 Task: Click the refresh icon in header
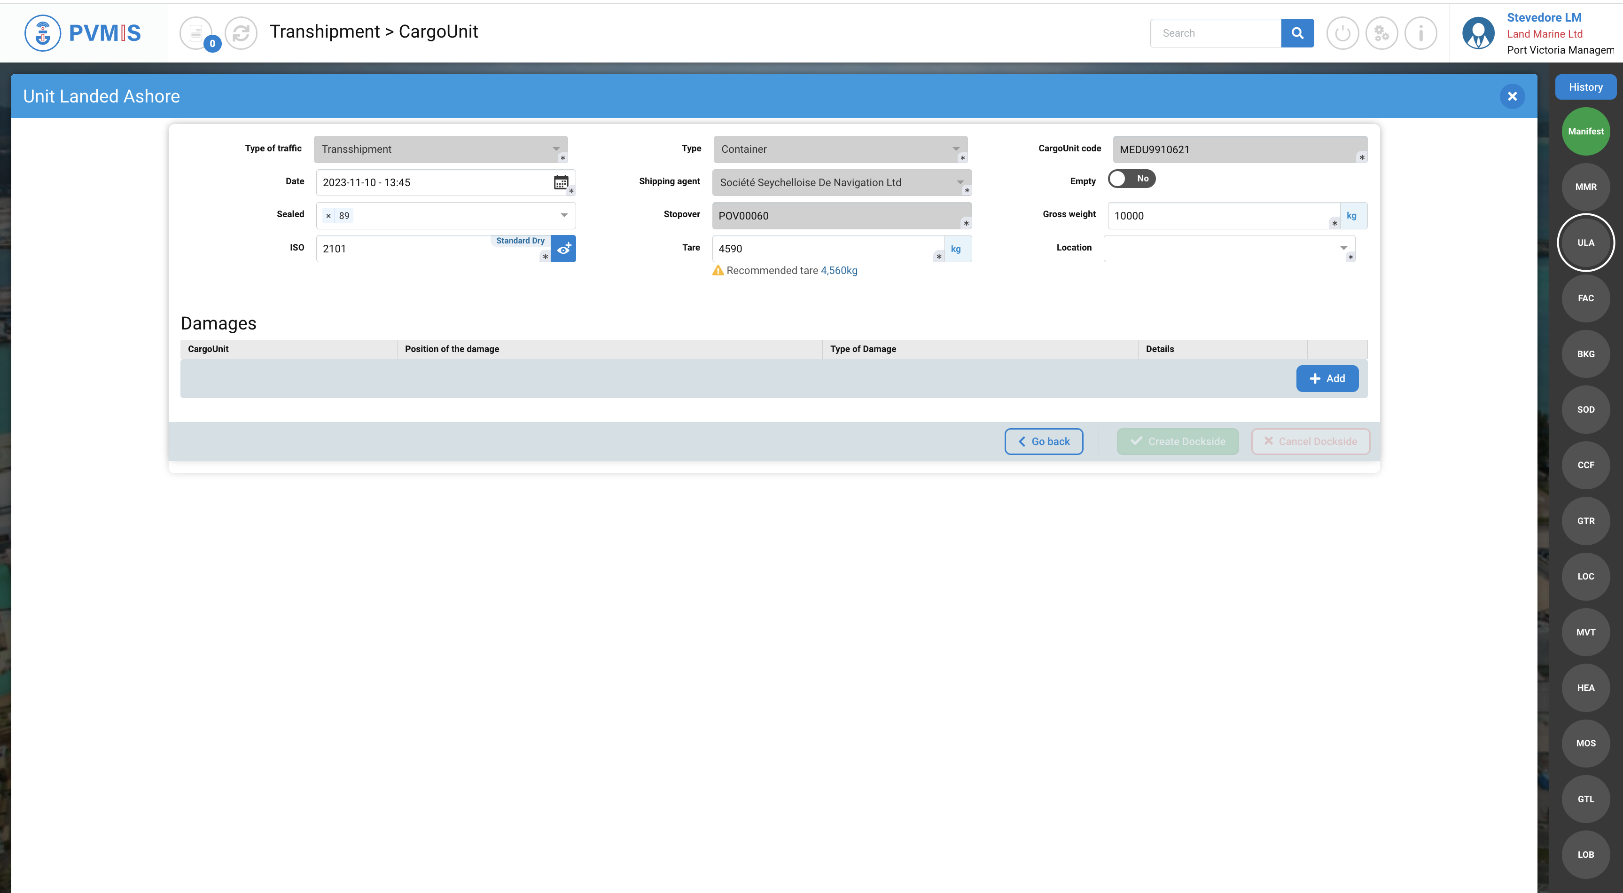click(241, 33)
